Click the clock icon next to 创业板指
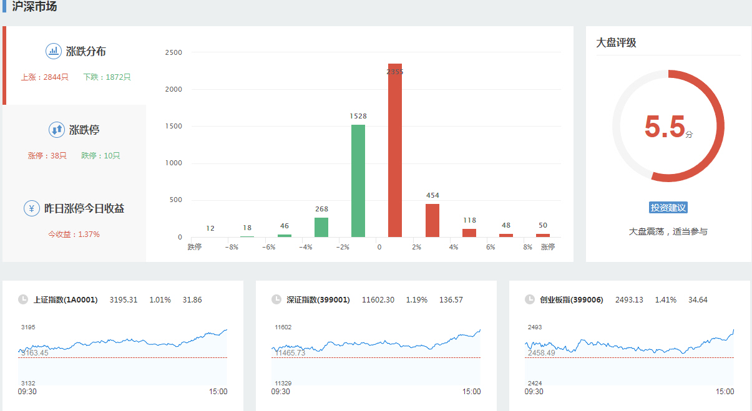The image size is (752, 411). tap(530, 299)
